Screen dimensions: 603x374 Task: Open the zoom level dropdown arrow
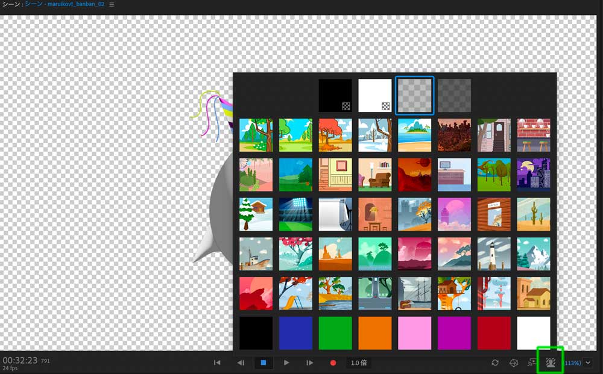point(588,363)
